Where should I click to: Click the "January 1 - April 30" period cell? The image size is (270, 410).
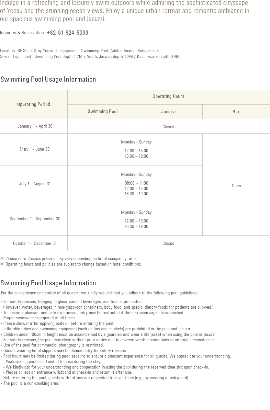(35, 126)
